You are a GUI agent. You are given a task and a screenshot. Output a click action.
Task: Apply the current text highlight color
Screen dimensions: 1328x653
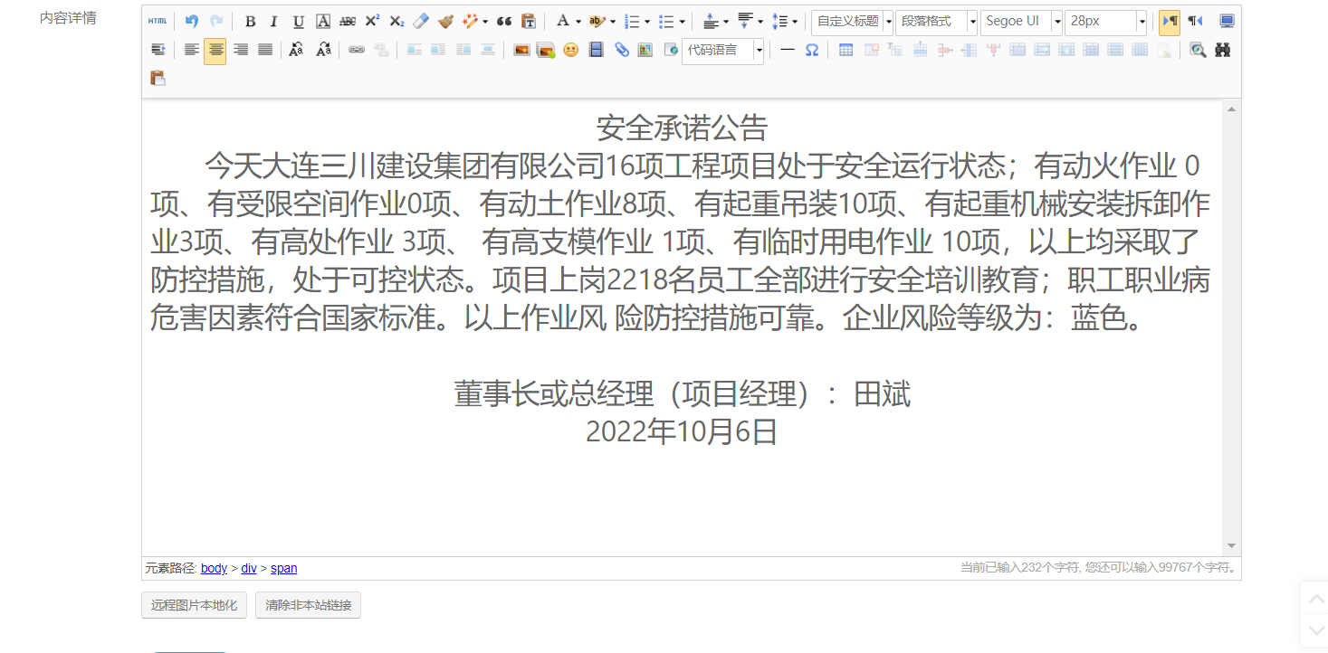point(597,22)
